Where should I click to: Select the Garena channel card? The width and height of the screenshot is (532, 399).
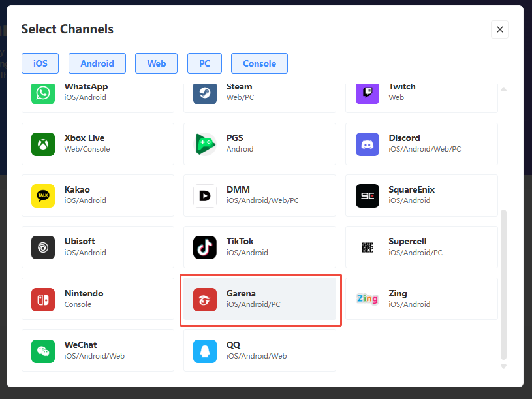260,299
